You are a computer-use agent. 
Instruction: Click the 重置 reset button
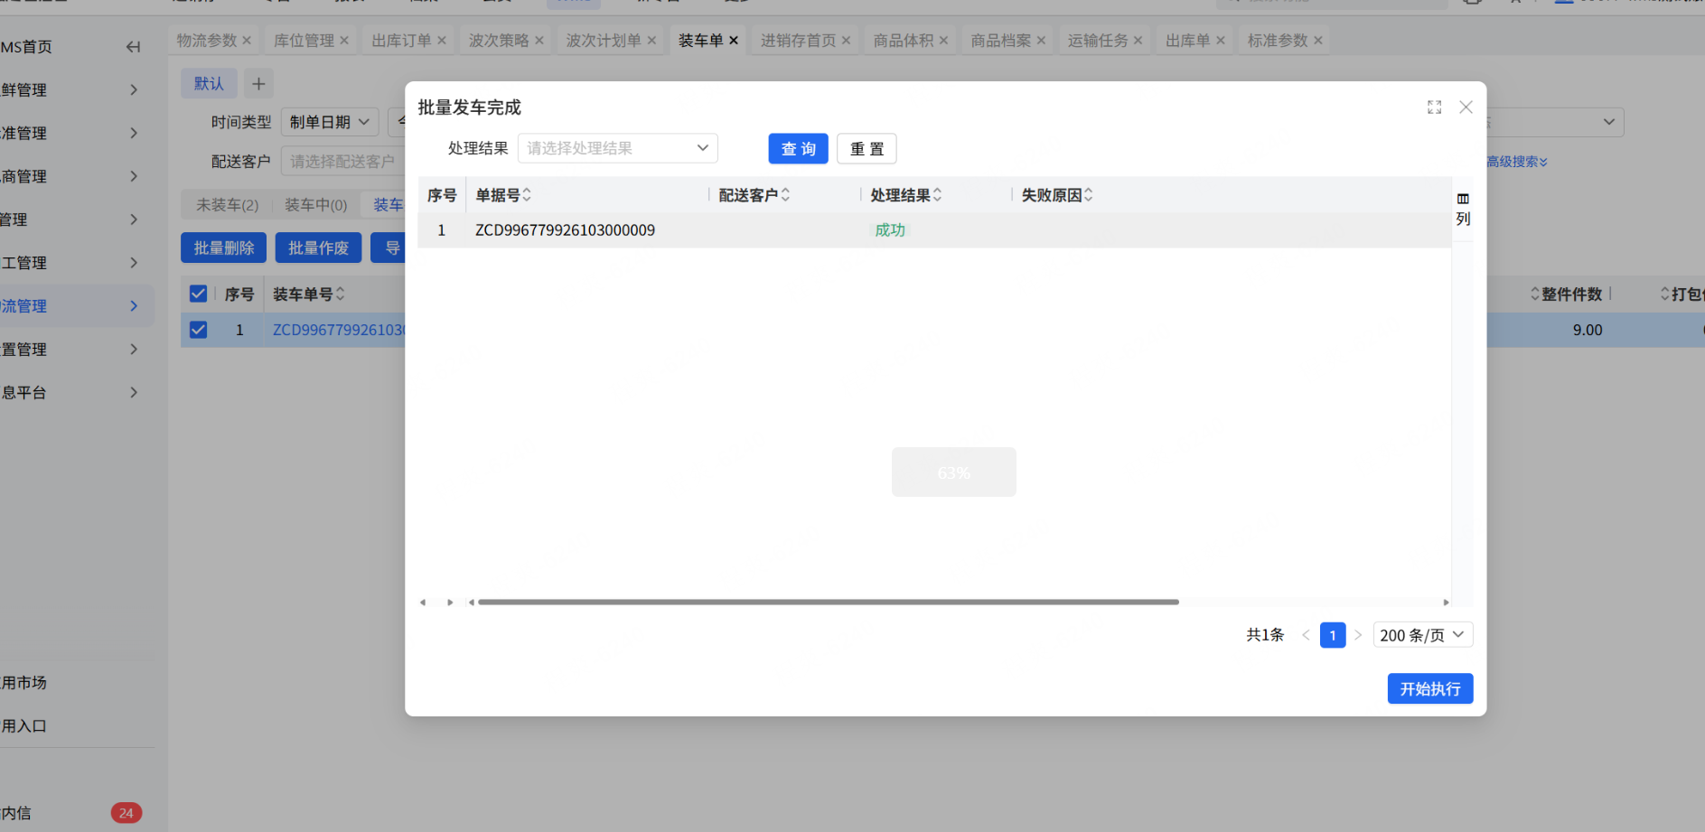[x=867, y=149]
